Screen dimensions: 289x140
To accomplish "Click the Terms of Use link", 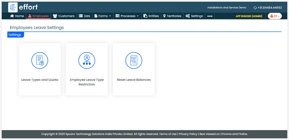I will tap(168, 134).
